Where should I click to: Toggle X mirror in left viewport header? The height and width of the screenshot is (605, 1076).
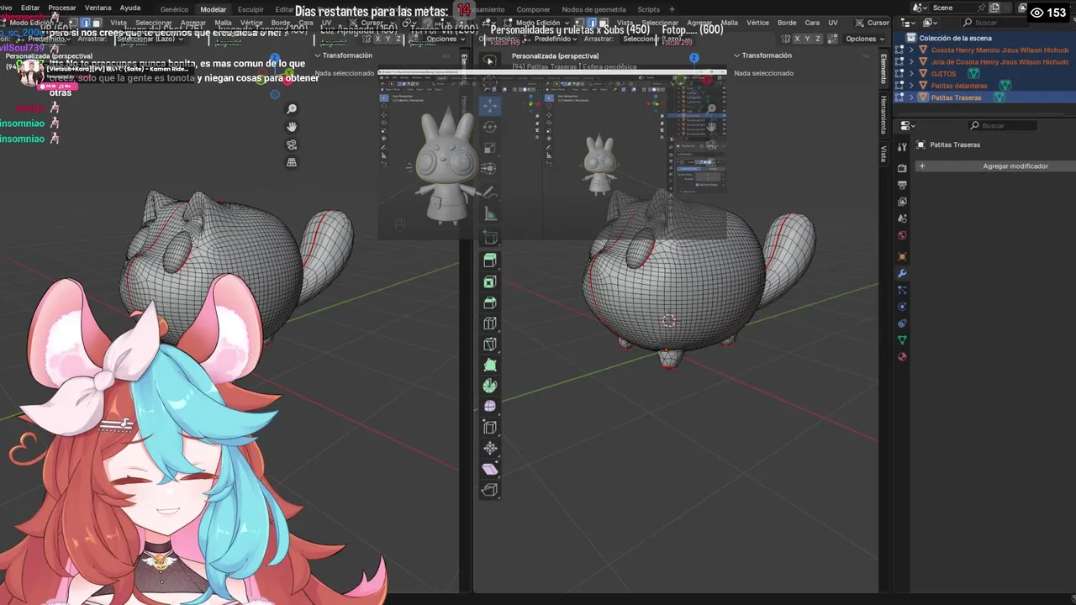click(377, 39)
